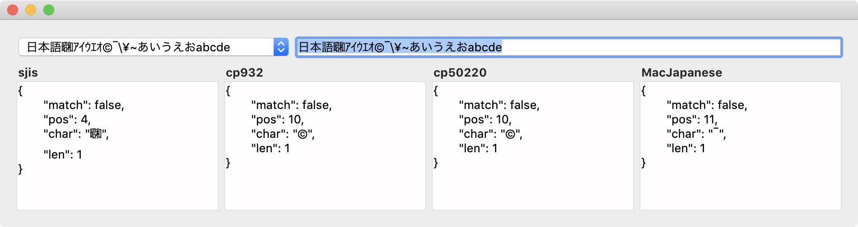Click "pos": 10, in the cp932 output
The height and width of the screenshot is (227, 858).
click(278, 120)
